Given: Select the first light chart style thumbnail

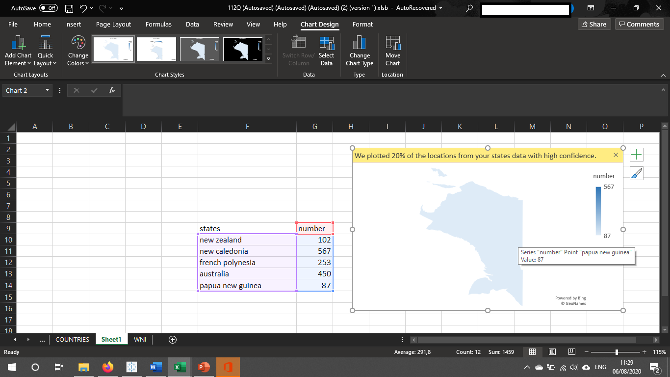Looking at the screenshot, I should coord(114,49).
